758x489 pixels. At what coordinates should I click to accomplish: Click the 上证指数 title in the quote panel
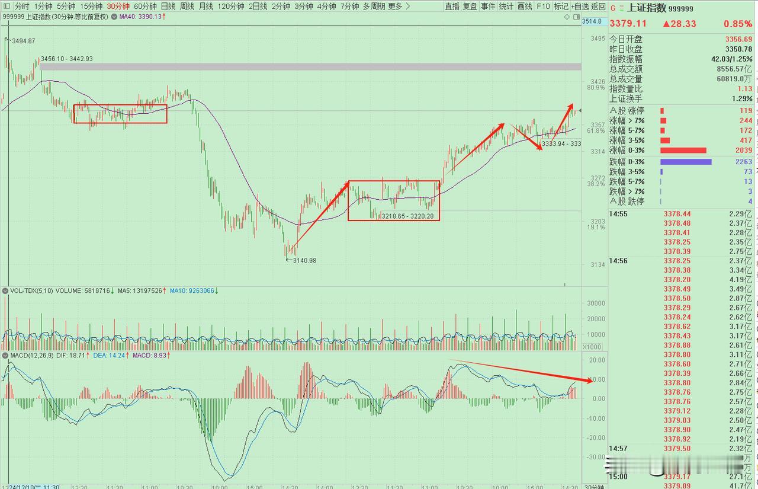tap(645, 8)
